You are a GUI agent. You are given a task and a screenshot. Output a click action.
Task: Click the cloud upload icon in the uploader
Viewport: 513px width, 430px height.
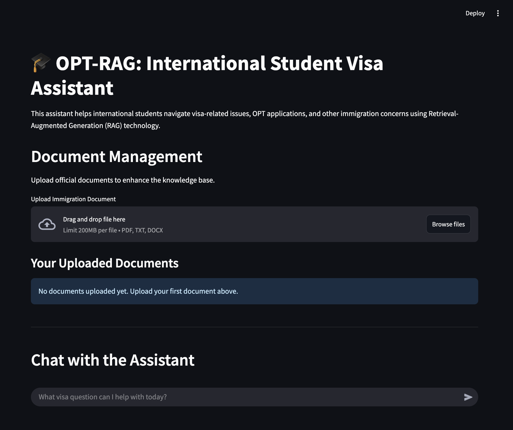click(x=47, y=224)
